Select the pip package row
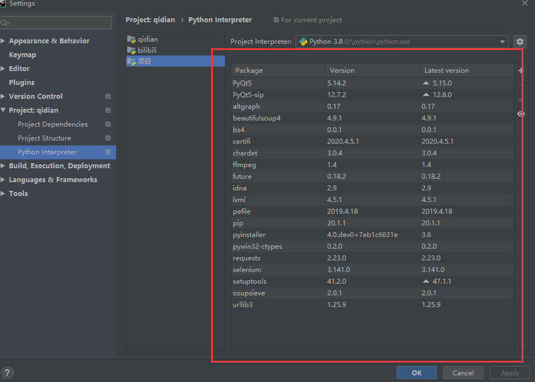 click(373, 223)
